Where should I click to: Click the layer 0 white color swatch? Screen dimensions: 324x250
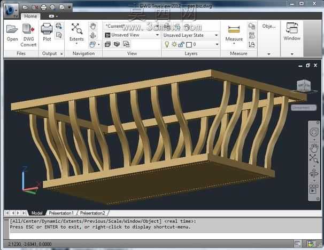[x=189, y=45]
